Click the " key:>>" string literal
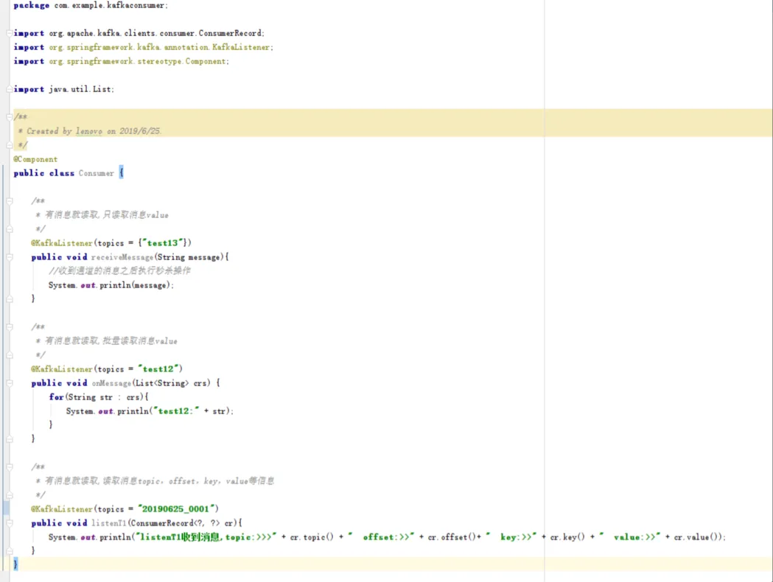 (511, 537)
